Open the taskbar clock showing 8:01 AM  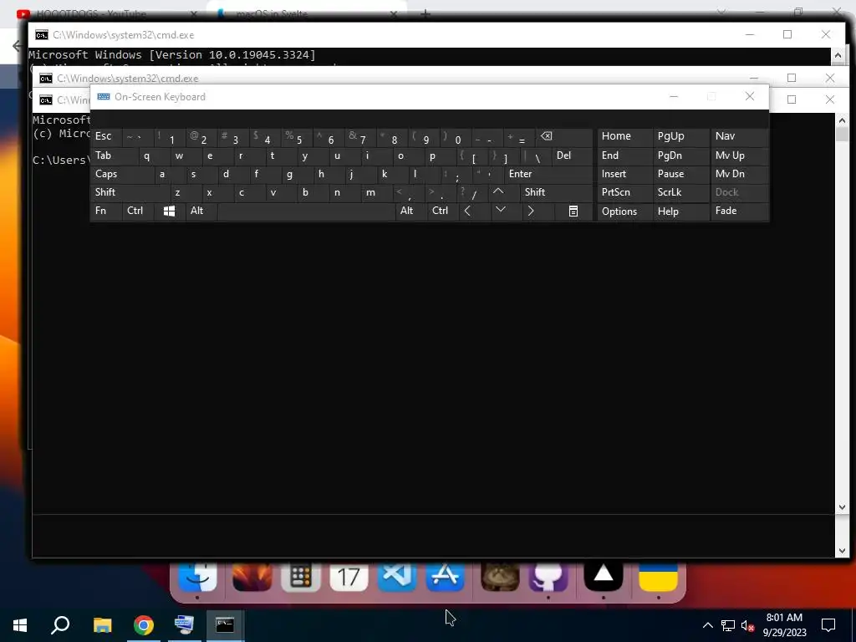[784, 624]
